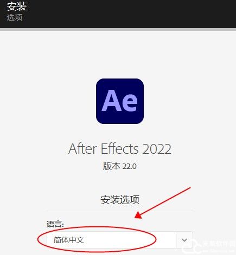Expand the language dropdown chevron arrow
The width and height of the screenshot is (236, 255).
[184, 240]
